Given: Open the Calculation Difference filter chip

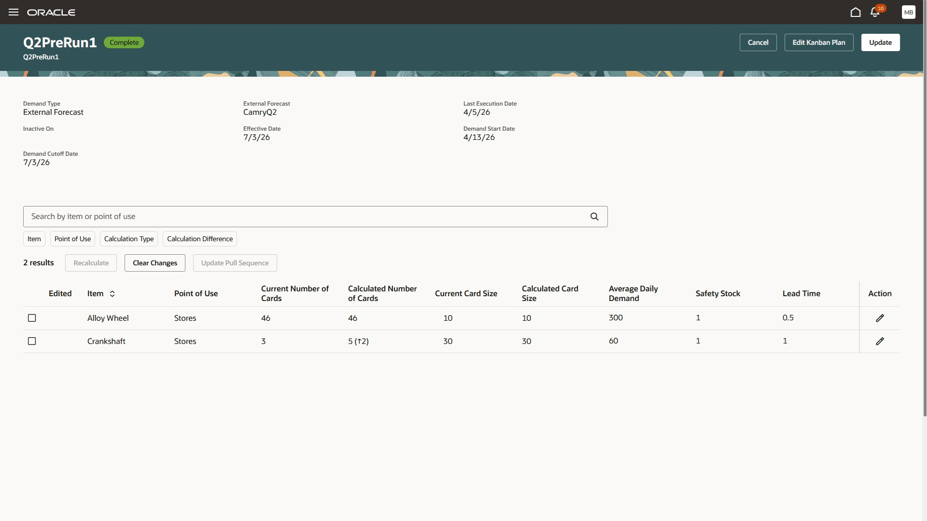Looking at the screenshot, I should (200, 239).
